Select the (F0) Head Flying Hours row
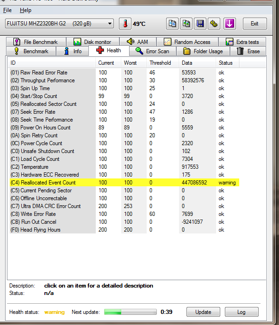Image resolution: width=279 pixels, height=325 pixels. [x=124, y=230]
